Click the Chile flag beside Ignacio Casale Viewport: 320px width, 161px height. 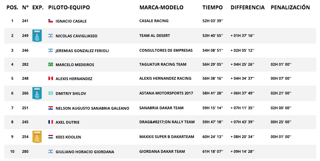(51, 21)
